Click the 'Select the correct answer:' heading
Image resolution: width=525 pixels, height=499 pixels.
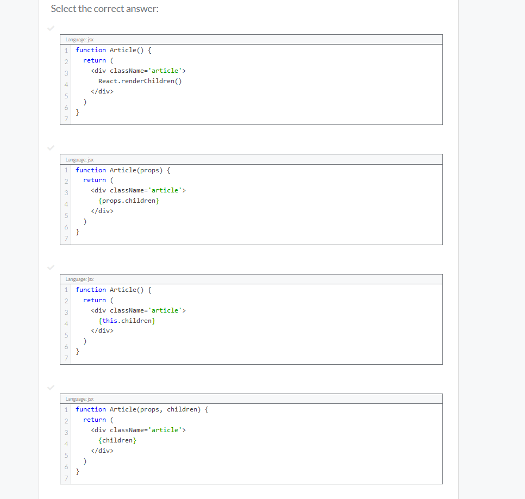[104, 9]
